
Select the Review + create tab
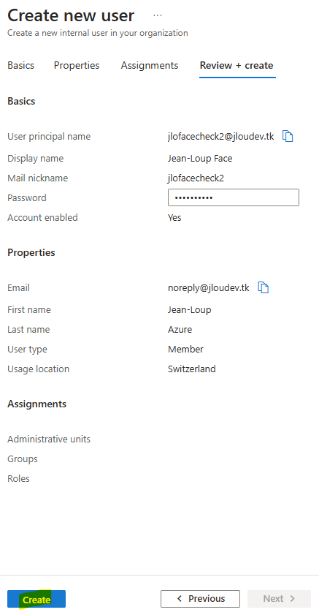pyautogui.click(x=237, y=65)
